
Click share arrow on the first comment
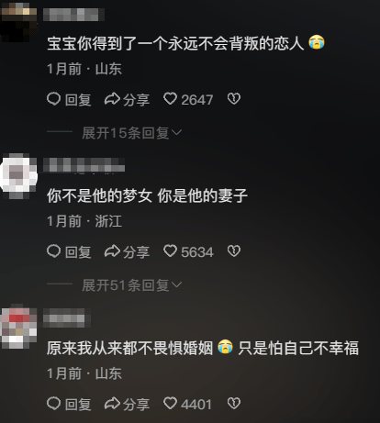click(x=112, y=99)
